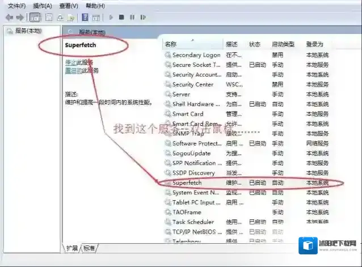This screenshot has width=362, height=267.
Task: Click the gear icon beside Secondary Logon
Action: (x=167, y=55)
